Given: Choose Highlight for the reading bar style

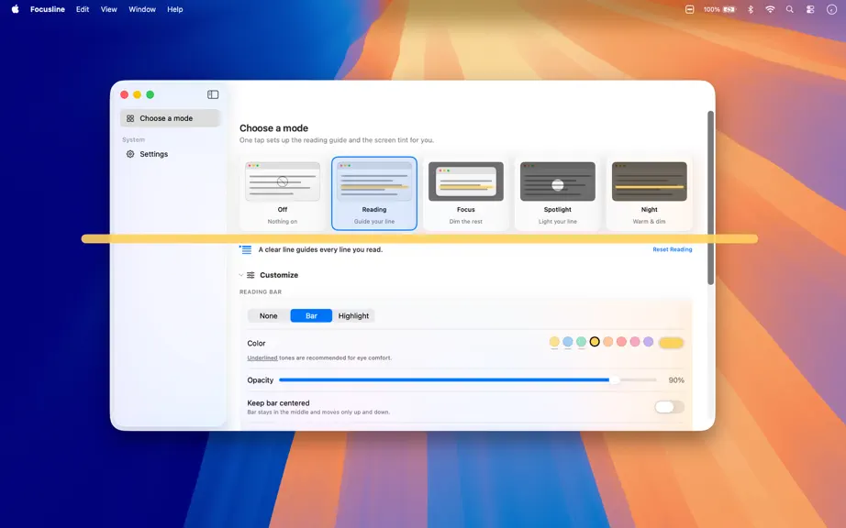Looking at the screenshot, I should pos(353,315).
